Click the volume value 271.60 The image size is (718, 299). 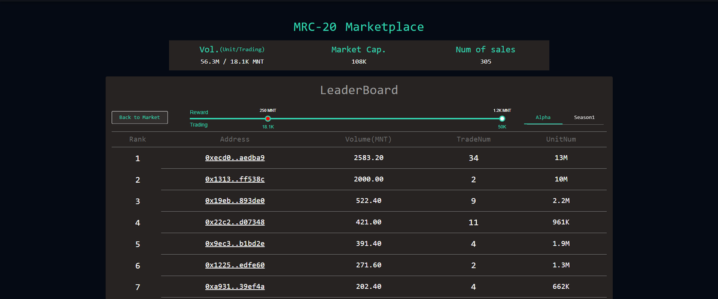[x=369, y=266]
